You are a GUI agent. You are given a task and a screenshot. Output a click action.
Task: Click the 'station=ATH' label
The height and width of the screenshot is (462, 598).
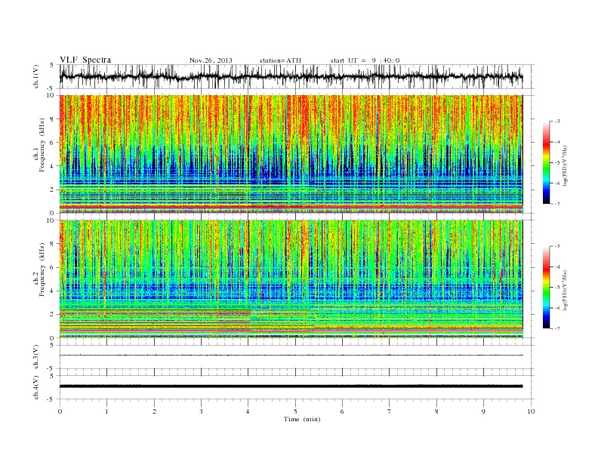[x=280, y=60]
